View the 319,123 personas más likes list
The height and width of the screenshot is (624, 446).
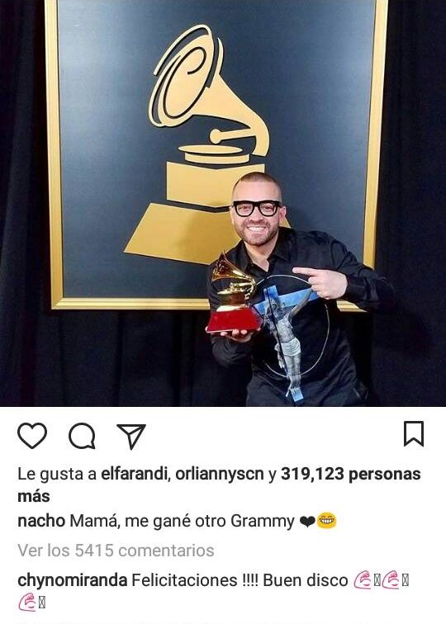coord(351,474)
